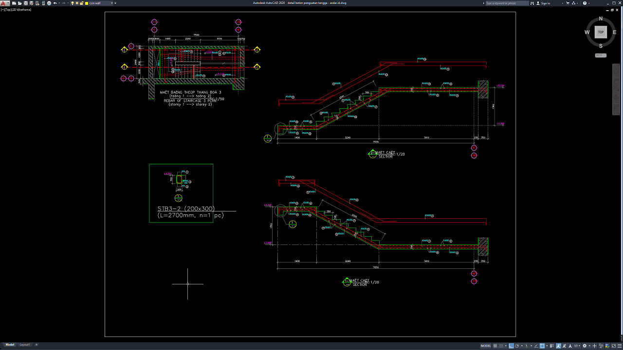623x350 pixels.
Task: Click the Plot printer icon
Action: [x=49, y=3]
